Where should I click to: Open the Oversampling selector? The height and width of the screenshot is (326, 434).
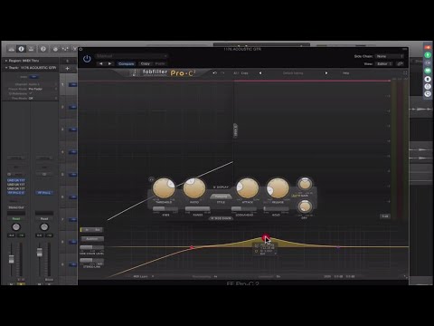[205, 276]
